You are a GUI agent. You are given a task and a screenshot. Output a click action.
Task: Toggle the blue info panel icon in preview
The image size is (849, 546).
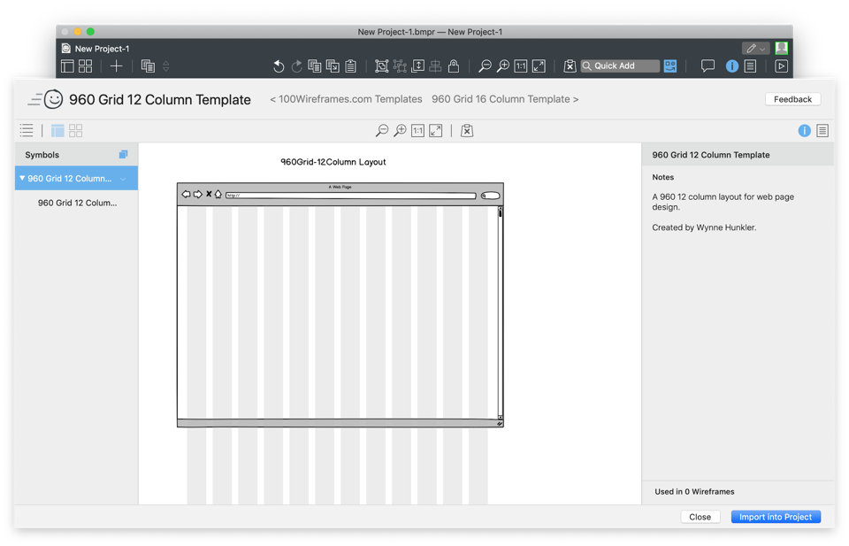804,131
